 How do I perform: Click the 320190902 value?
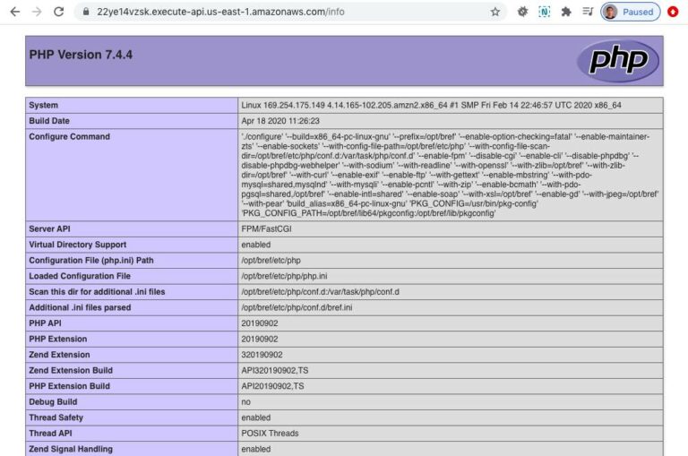[x=262, y=355]
